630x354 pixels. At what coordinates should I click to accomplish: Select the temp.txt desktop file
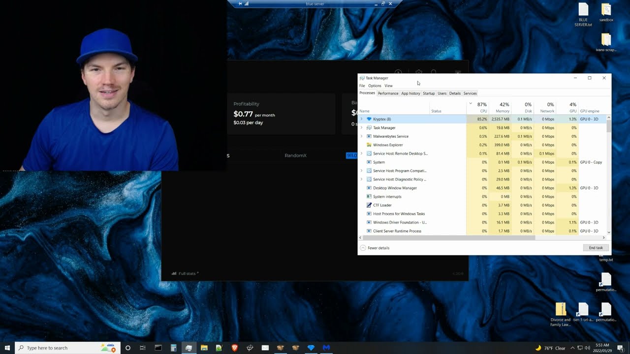(606, 259)
